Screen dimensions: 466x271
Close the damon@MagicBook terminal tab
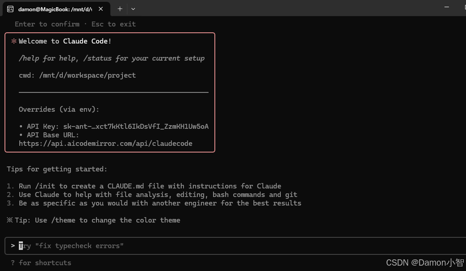click(x=101, y=9)
